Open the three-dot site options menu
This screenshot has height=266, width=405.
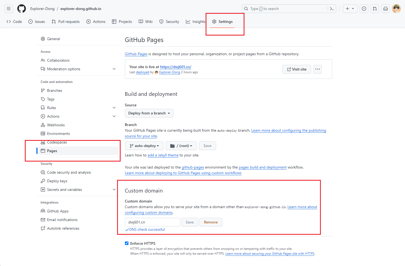tap(318, 69)
